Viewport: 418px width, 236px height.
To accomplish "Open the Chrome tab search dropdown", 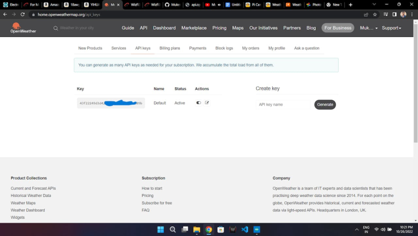I will pos(374,4).
